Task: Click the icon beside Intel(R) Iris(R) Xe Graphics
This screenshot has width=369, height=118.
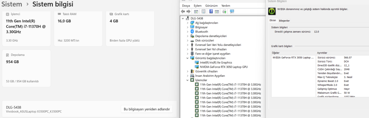Action: tap(197, 63)
